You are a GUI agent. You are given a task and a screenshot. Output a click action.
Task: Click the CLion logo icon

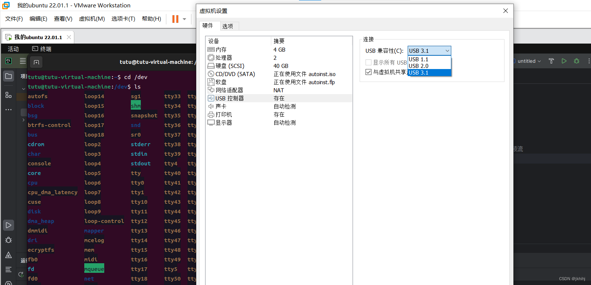tap(9, 61)
